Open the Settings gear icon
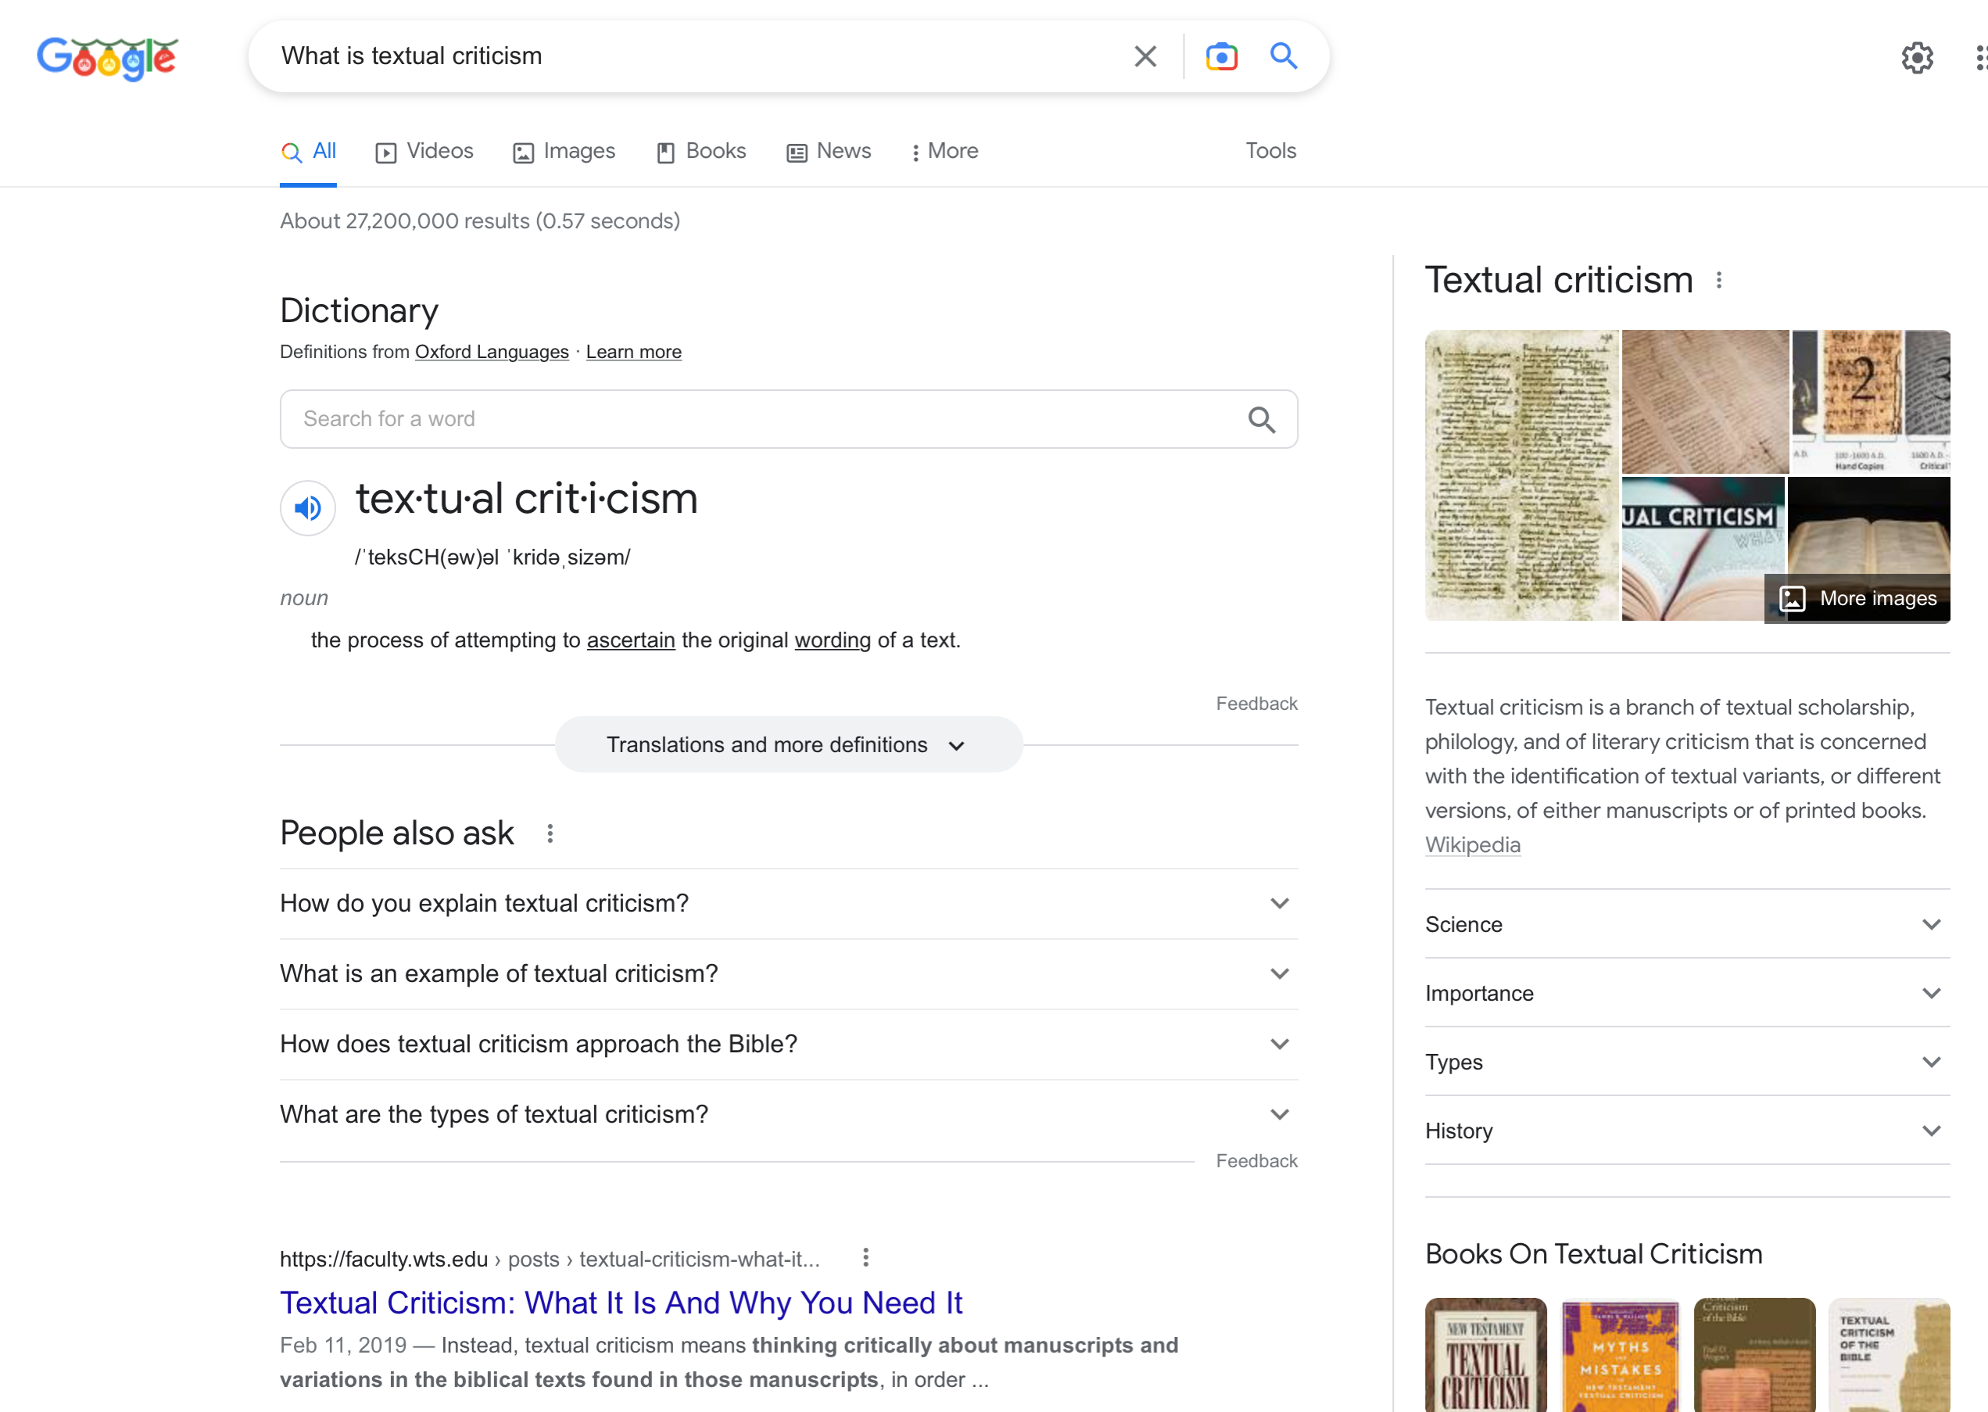1988x1412 pixels. (1916, 59)
